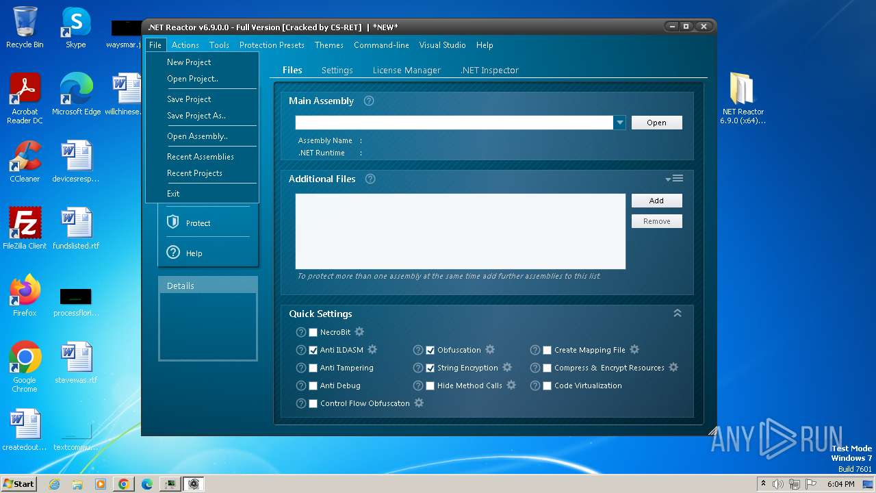Viewport: 876px width, 493px height.
Task: Choose Open Assembly.. menu entry
Action: click(x=202, y=136)
